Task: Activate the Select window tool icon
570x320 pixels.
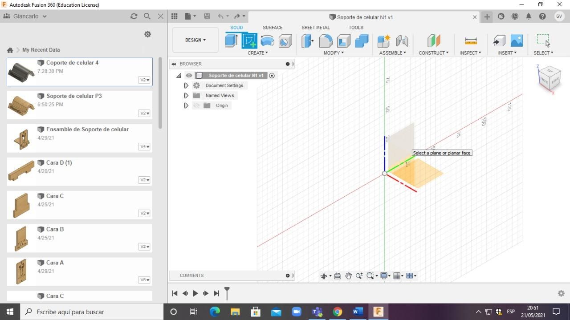Action: 543,40
